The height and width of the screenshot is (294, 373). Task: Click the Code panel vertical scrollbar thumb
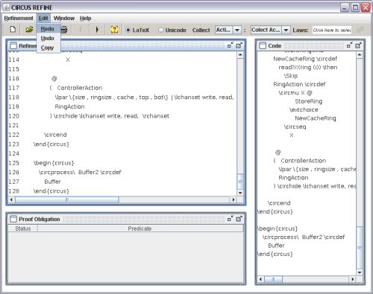pos(360,247)
